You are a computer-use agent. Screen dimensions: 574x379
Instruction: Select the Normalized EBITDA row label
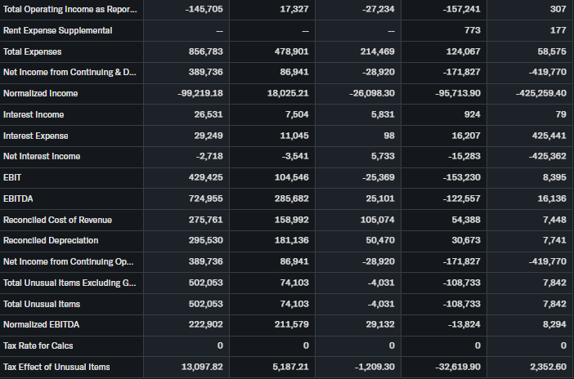[x=41, y=324]
